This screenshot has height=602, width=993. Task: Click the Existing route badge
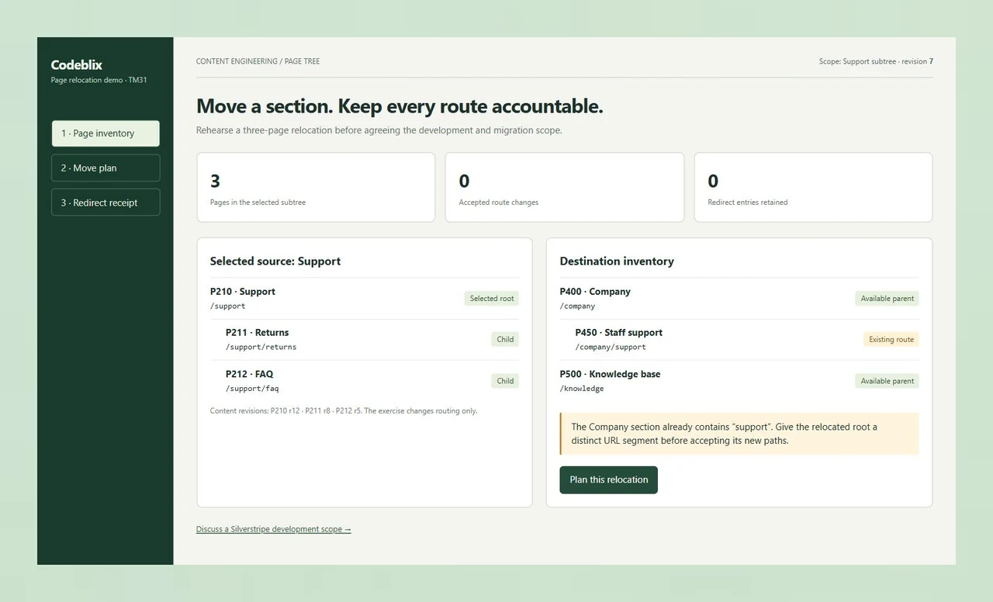[x=891, y=339]
